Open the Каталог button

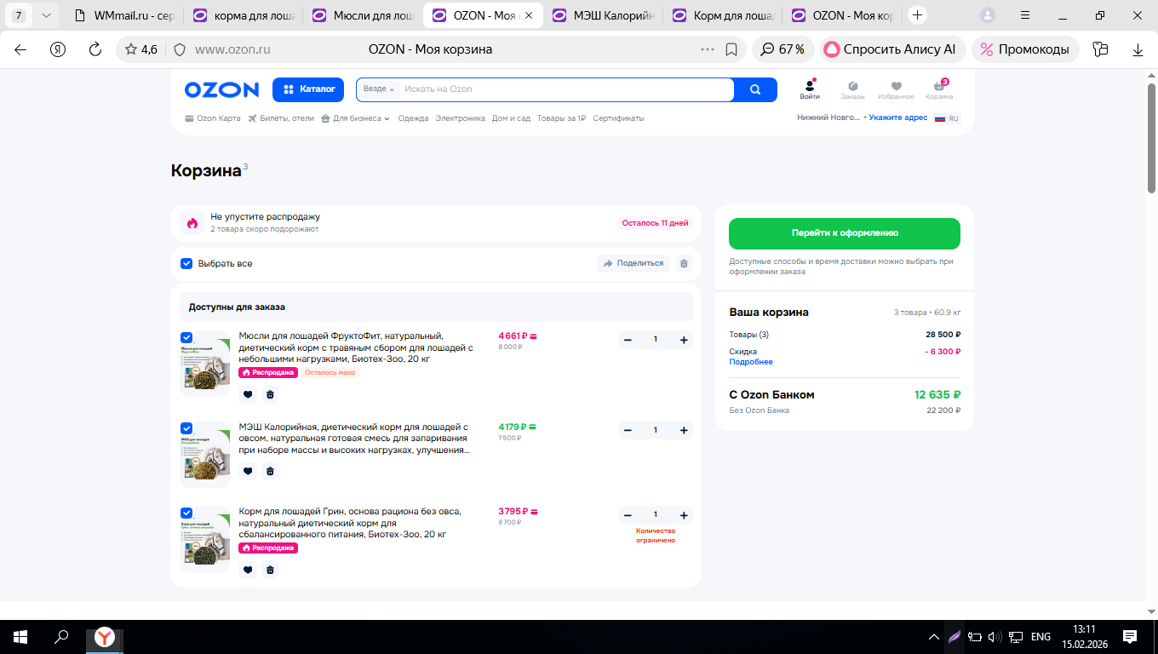tap(308, 89)
